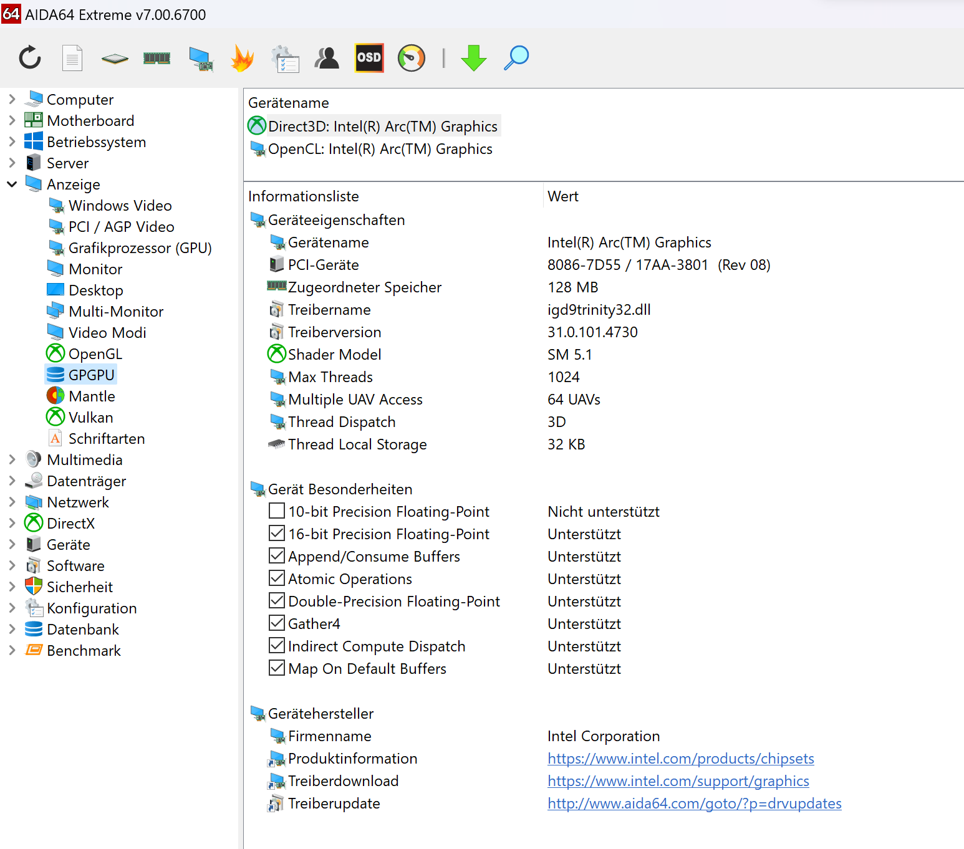Open the Mantle tree entry

(x=81, y=396)
